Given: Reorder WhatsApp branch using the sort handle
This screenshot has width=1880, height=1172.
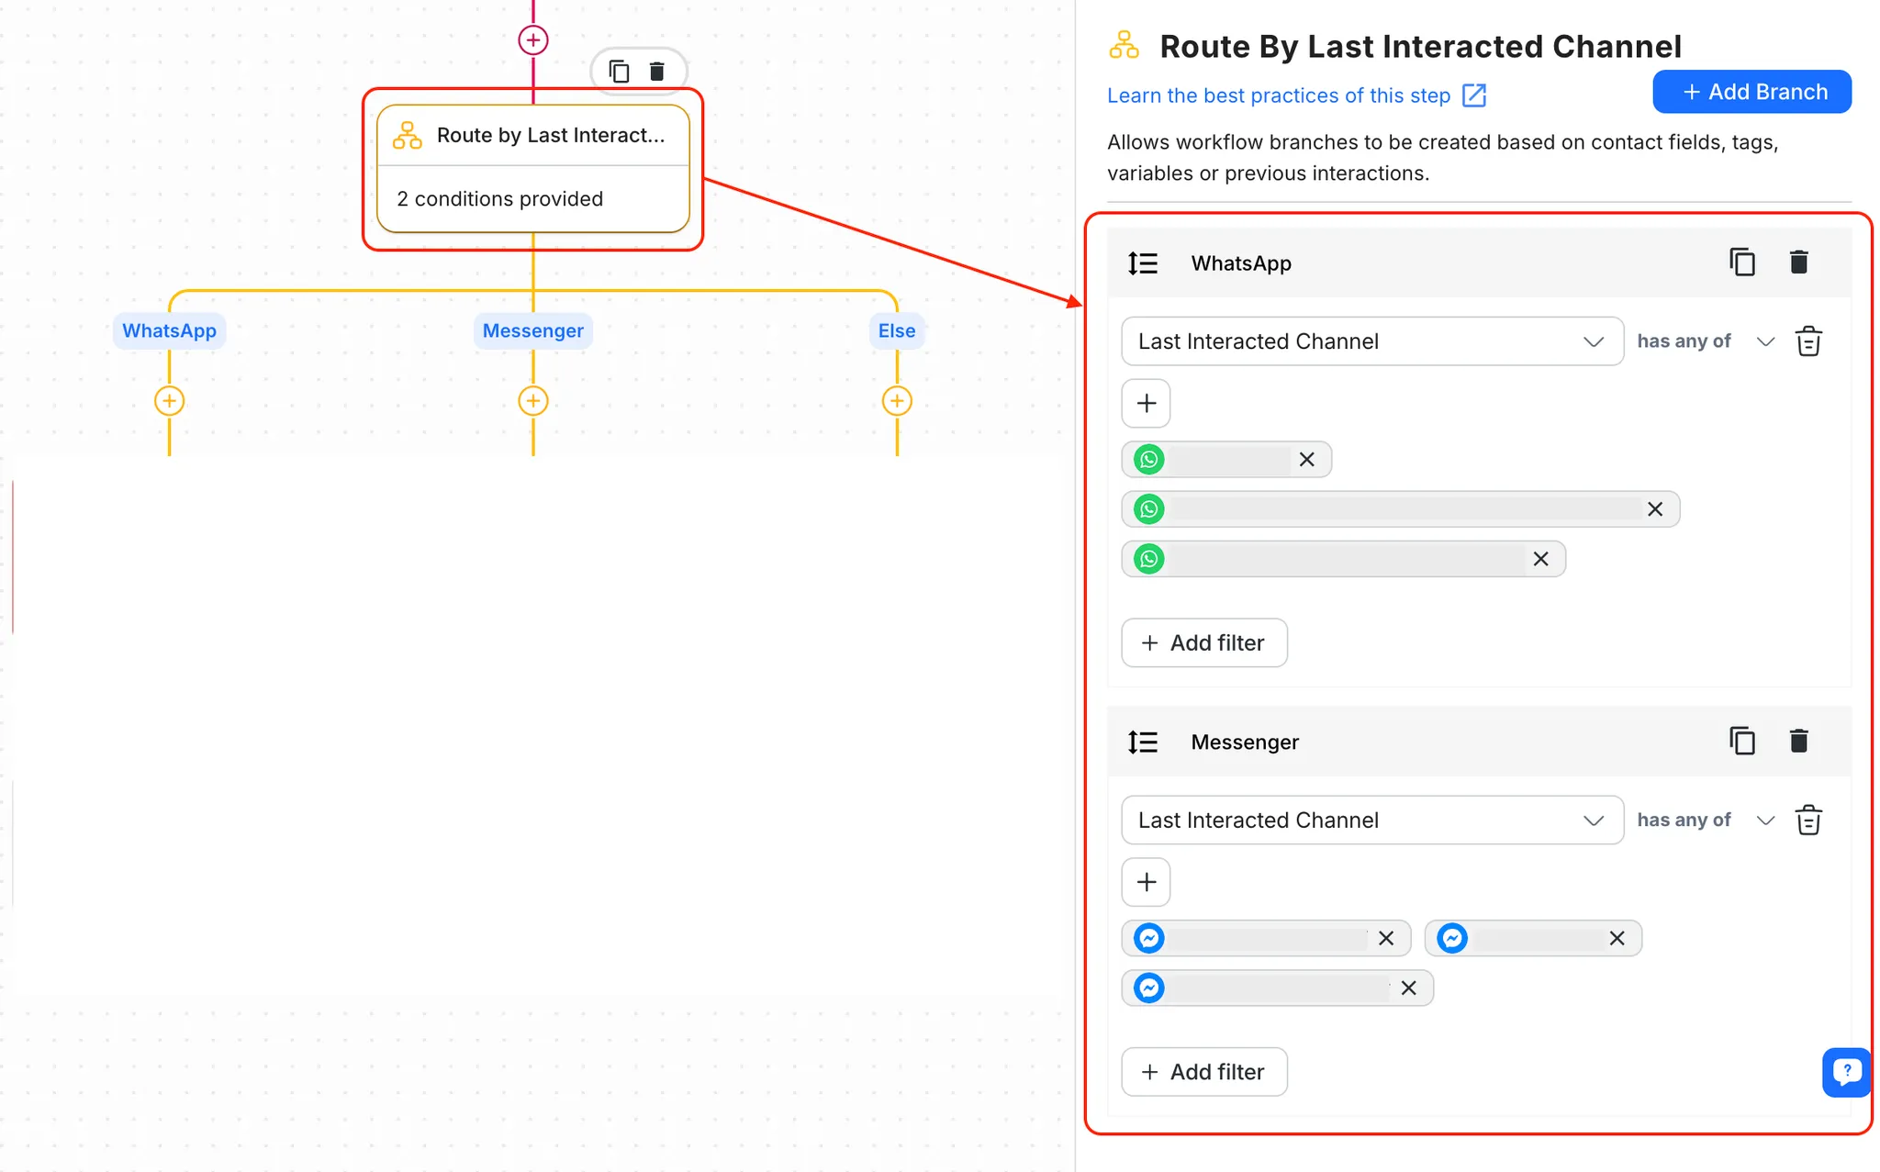Looking at the screenshot, I should [x=1143, y=263].
